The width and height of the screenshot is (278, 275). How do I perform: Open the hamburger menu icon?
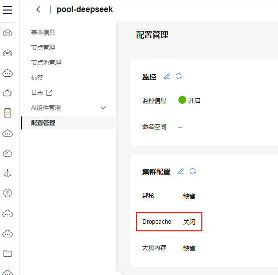coord(8,10)
